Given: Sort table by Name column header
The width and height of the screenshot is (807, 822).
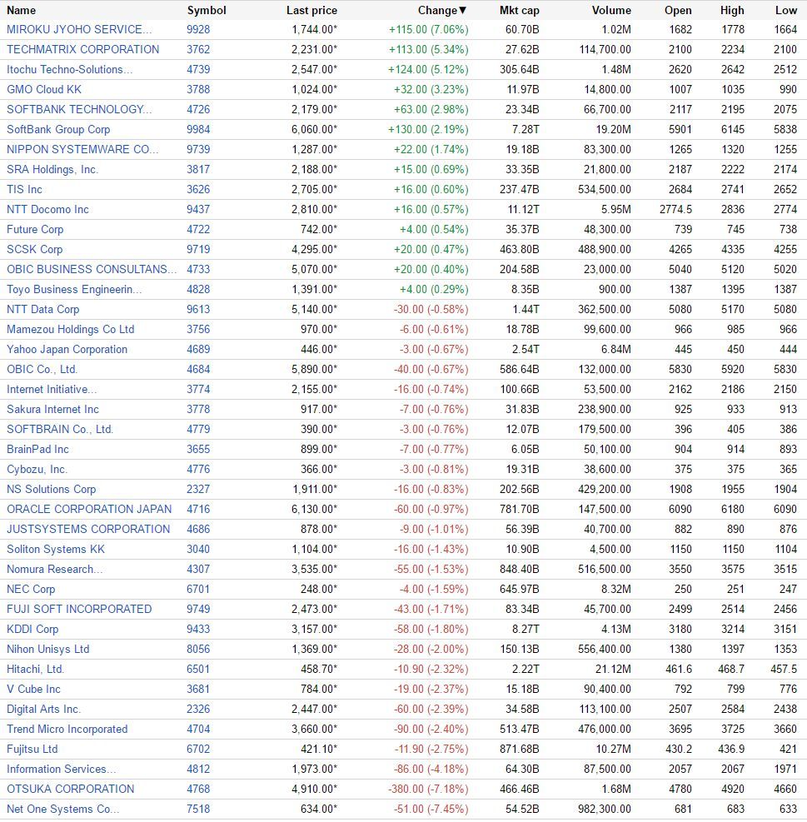Looking at the screenshot, I should coord(21,10).
